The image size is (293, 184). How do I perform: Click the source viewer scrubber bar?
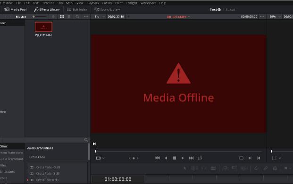178,152
